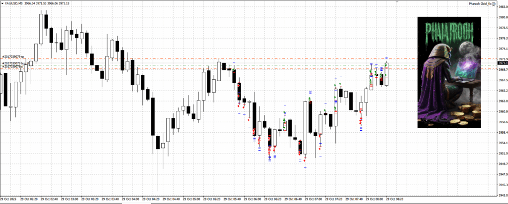508x204 pixels.
Task: Click the Pharaoh artwork image on chart
Action: point(449,72)
